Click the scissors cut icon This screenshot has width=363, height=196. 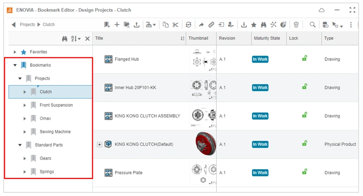point(175,25)
